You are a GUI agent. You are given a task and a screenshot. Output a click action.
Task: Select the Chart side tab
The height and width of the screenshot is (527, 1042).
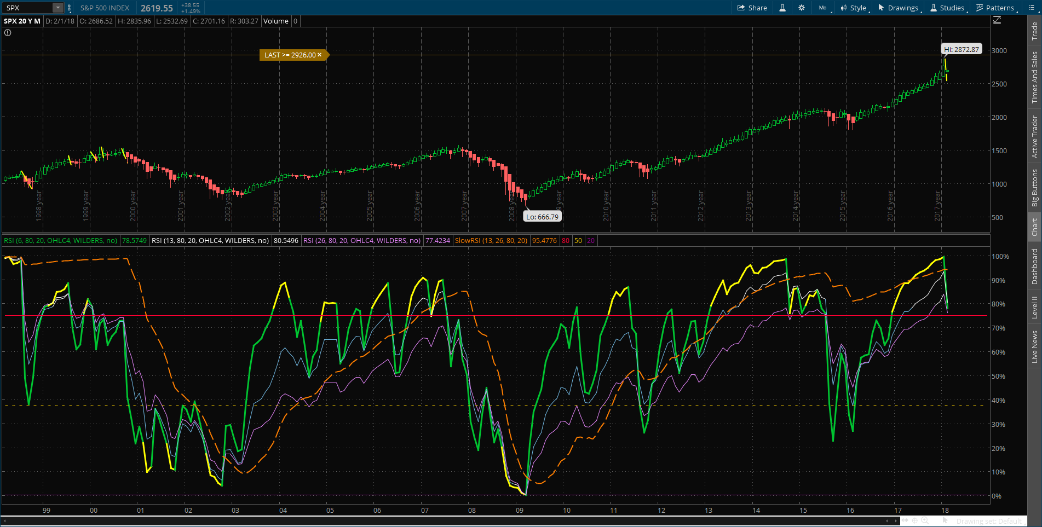point(1034,227)
